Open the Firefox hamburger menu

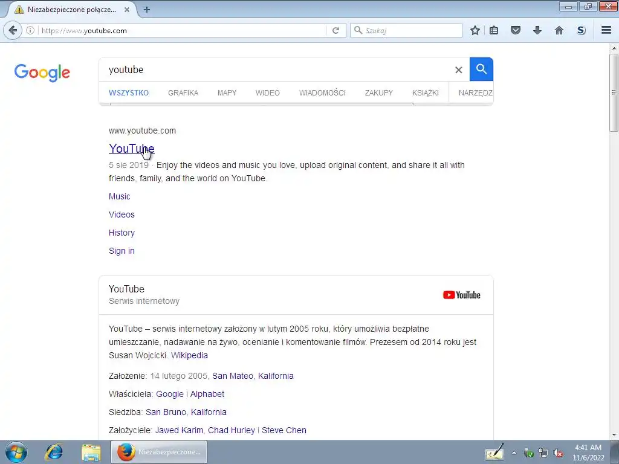(606, 30)
